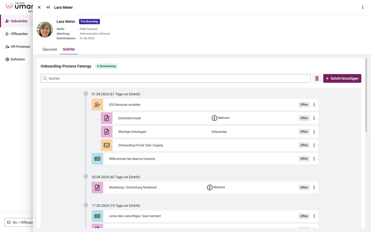
Task: Open the top-right page options menu
Action: pyautogui.click(x=363, y=8)
